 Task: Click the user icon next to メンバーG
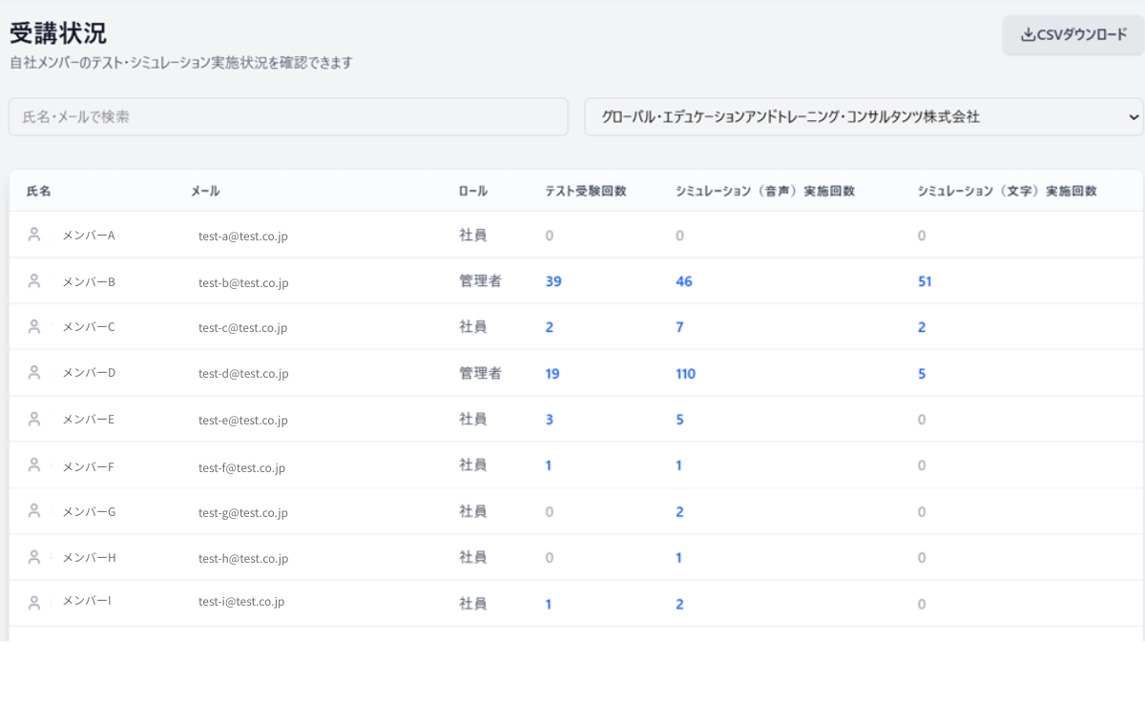[34, 511]
